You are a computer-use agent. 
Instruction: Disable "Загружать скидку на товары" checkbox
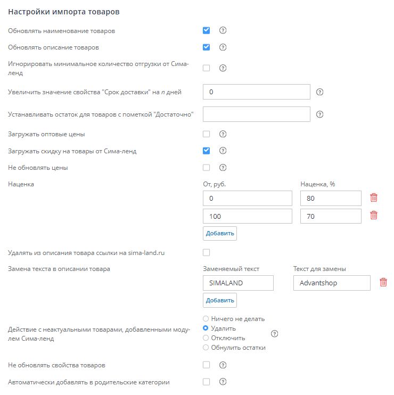pos(207,151)
